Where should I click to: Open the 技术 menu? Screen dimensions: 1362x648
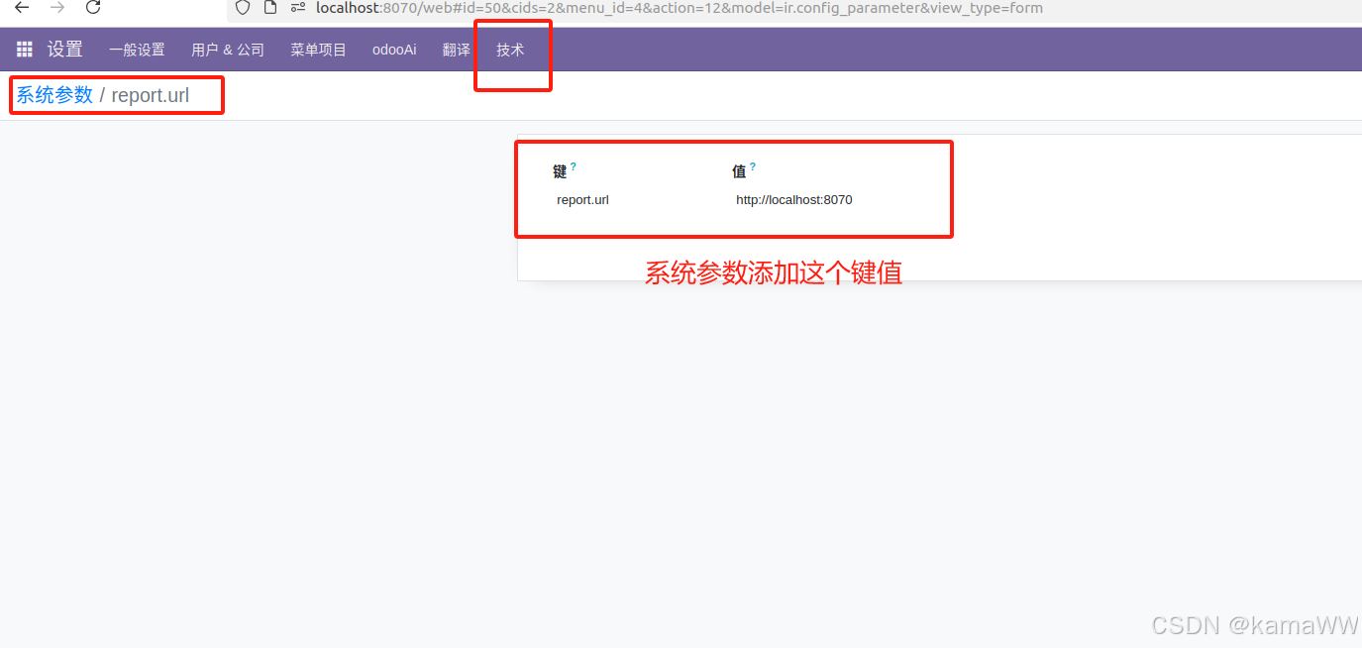pyautogui.click(x=511, y=49)
